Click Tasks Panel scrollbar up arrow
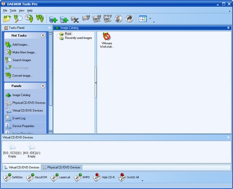 (x=50, y=33)
